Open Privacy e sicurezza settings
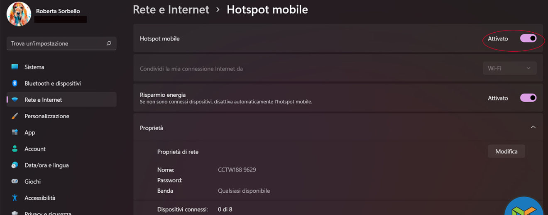548x215 pixels. click(x=48, y=213)
